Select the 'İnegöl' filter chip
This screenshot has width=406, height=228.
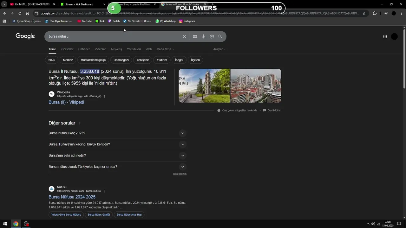(x=179, y=60)
